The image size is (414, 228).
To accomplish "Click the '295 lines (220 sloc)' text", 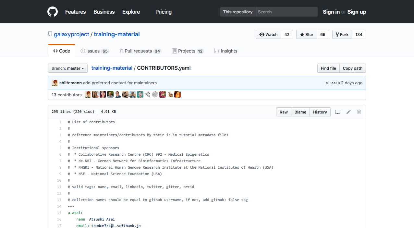I will pyautogui.click(x=73, y=112).
